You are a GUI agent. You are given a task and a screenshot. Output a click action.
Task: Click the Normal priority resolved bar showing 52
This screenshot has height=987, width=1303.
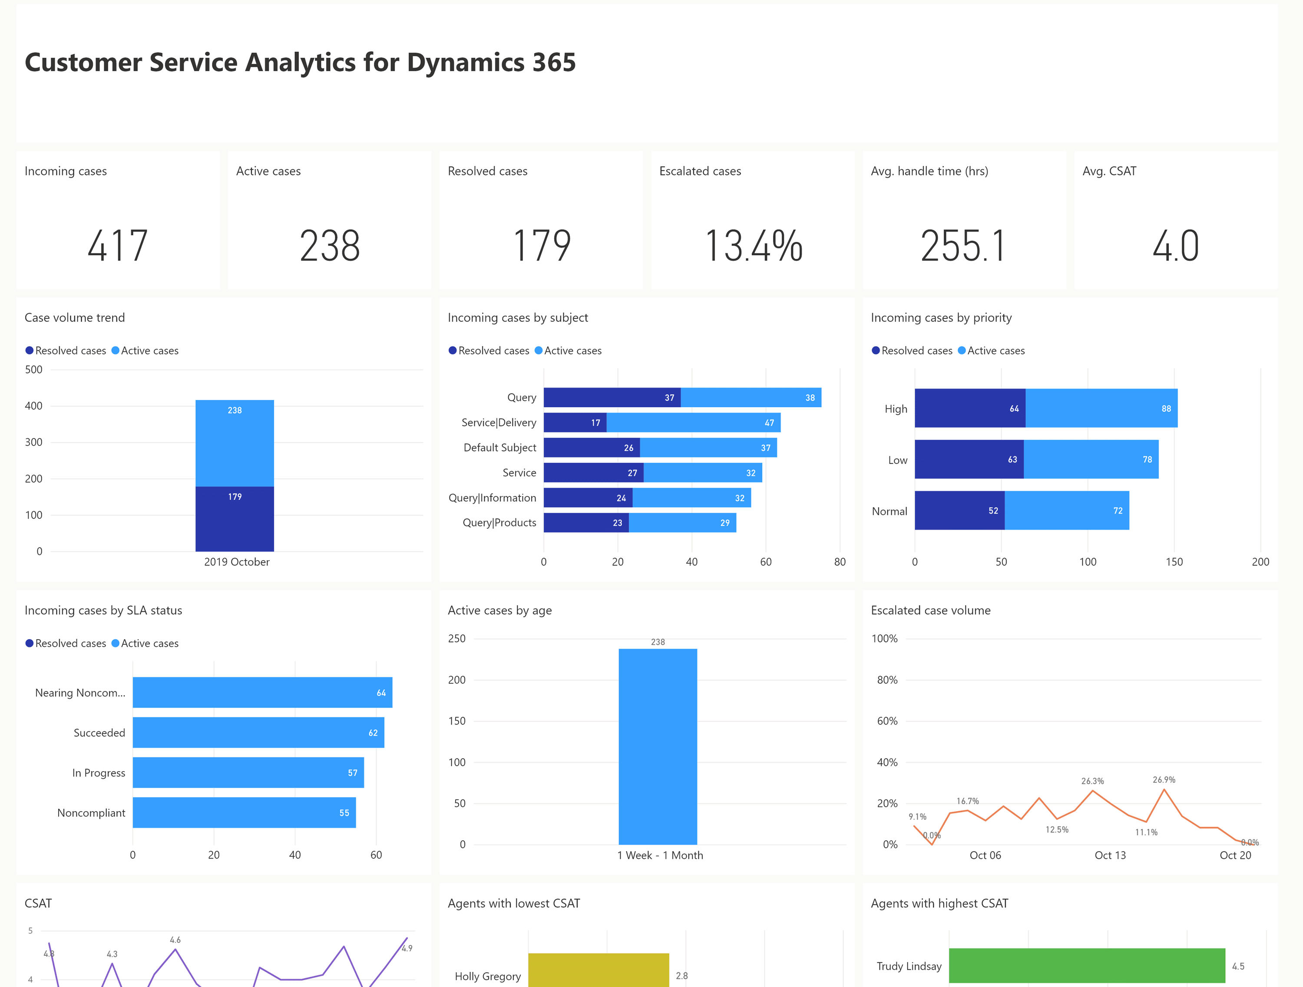tap(959, 511)
